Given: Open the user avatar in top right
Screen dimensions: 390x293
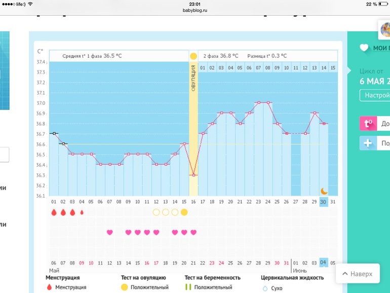Looking at the screenshot, I should (385, 29).
